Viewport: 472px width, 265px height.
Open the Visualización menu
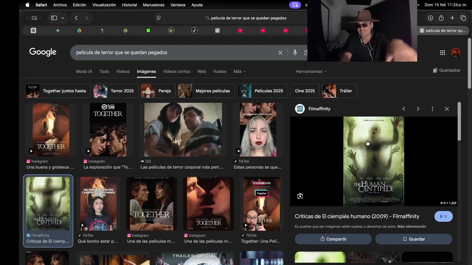point(104,5)
